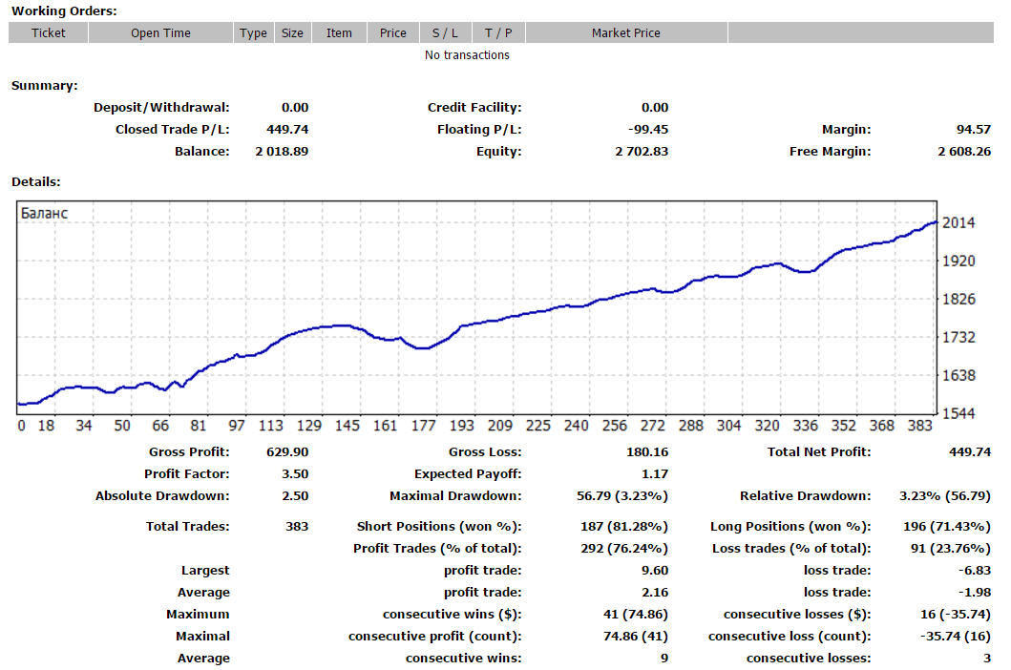The height and width of the screenshot is (670, 1011).
Task: Click the 97 x-axis tick label
Action: [238, 426]
